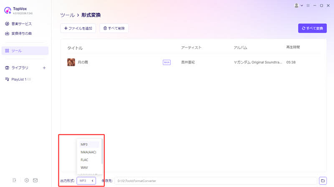Viewport: 334px width, 187px height.
Task: Open settings hexagon icon in sidebar
Action: coord(27,180)
